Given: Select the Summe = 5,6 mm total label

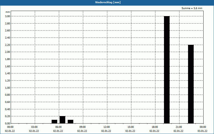Looking at the screenshot, I should pyautogui.click(x=192, y=8).
